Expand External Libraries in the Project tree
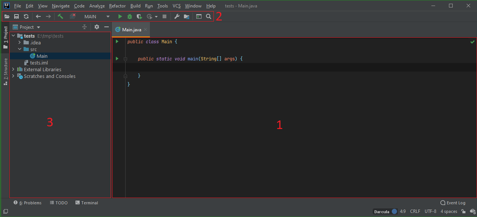Image resolution: width=477 pixels, height=217 pixels. click(13, 69)
